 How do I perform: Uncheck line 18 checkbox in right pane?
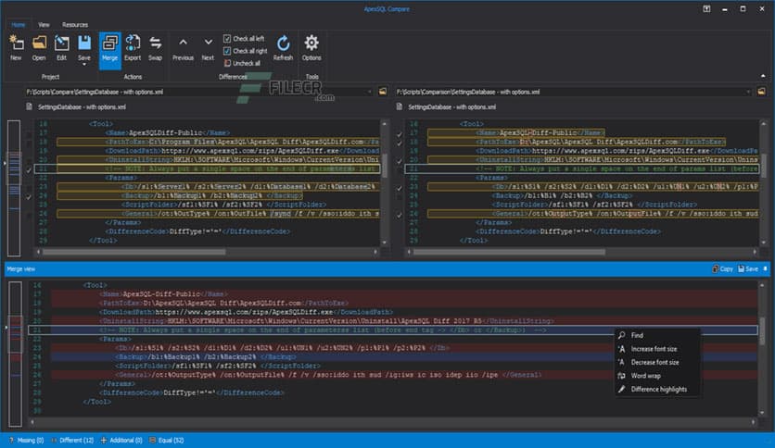[x=400, y=143]
